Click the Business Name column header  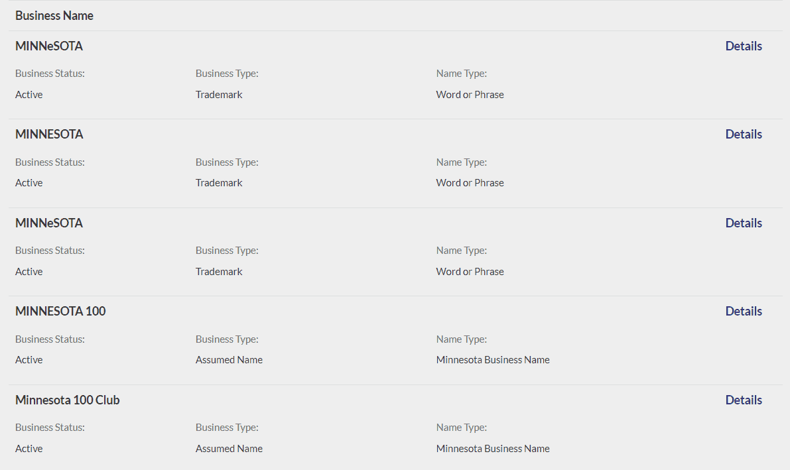pyautogui.click(x=54, y=15)
